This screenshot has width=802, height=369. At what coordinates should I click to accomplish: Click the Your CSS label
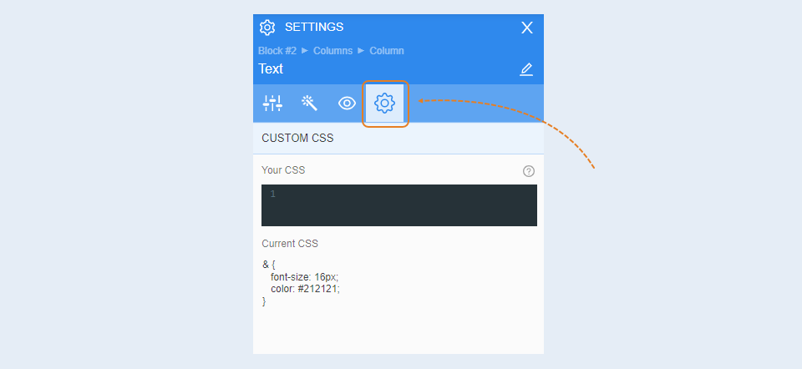(283, 170)
